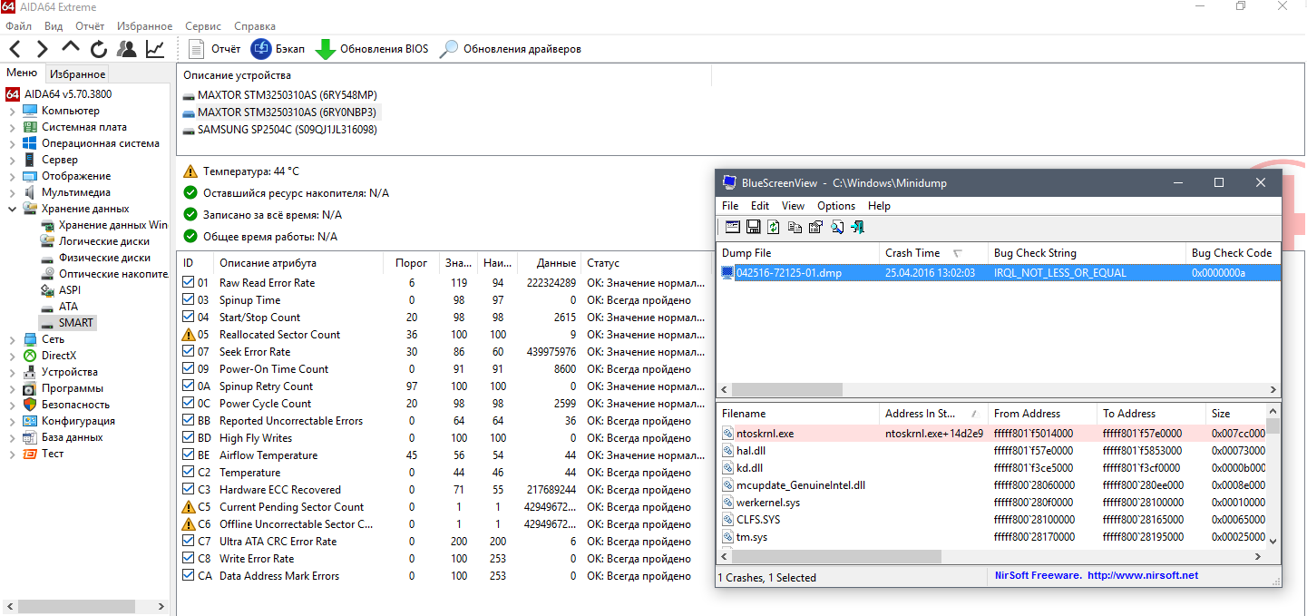Click the BIOS updates green arrow icon

[325, 49]
